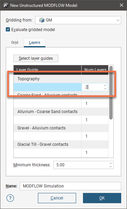Click the layer table vertical scrollbar

[111, 93]
